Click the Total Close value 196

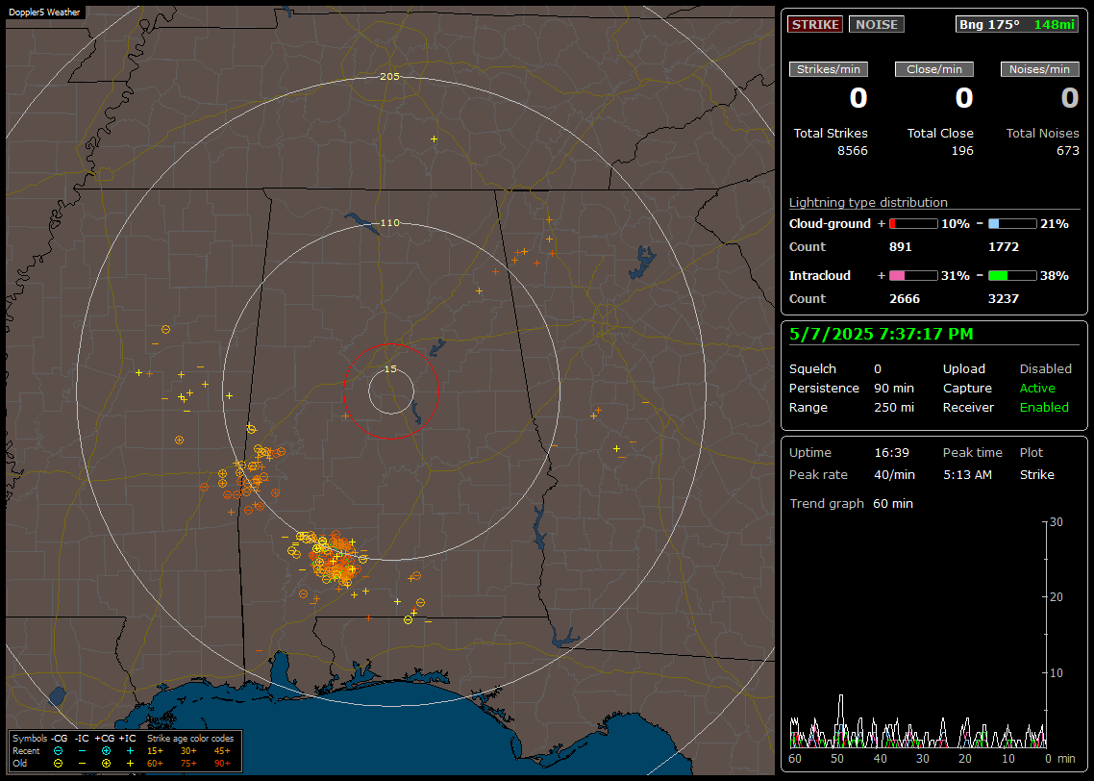(962, 151)
